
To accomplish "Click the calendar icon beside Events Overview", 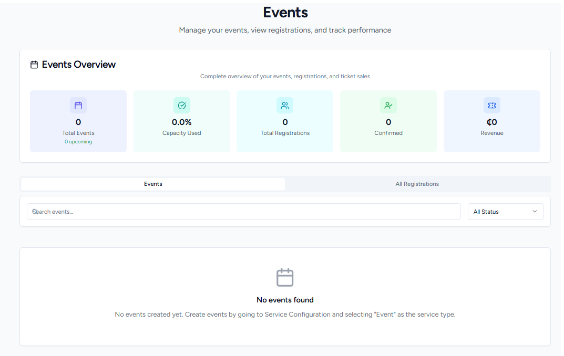I will (34, 65).
